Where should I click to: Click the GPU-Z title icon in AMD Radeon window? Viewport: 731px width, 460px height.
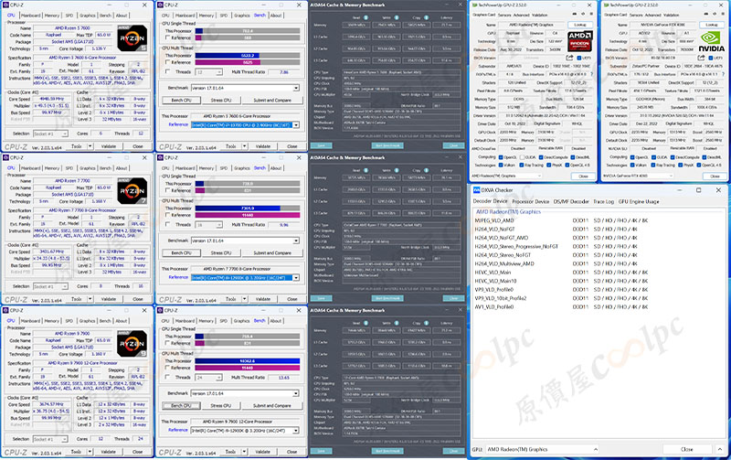474,5
